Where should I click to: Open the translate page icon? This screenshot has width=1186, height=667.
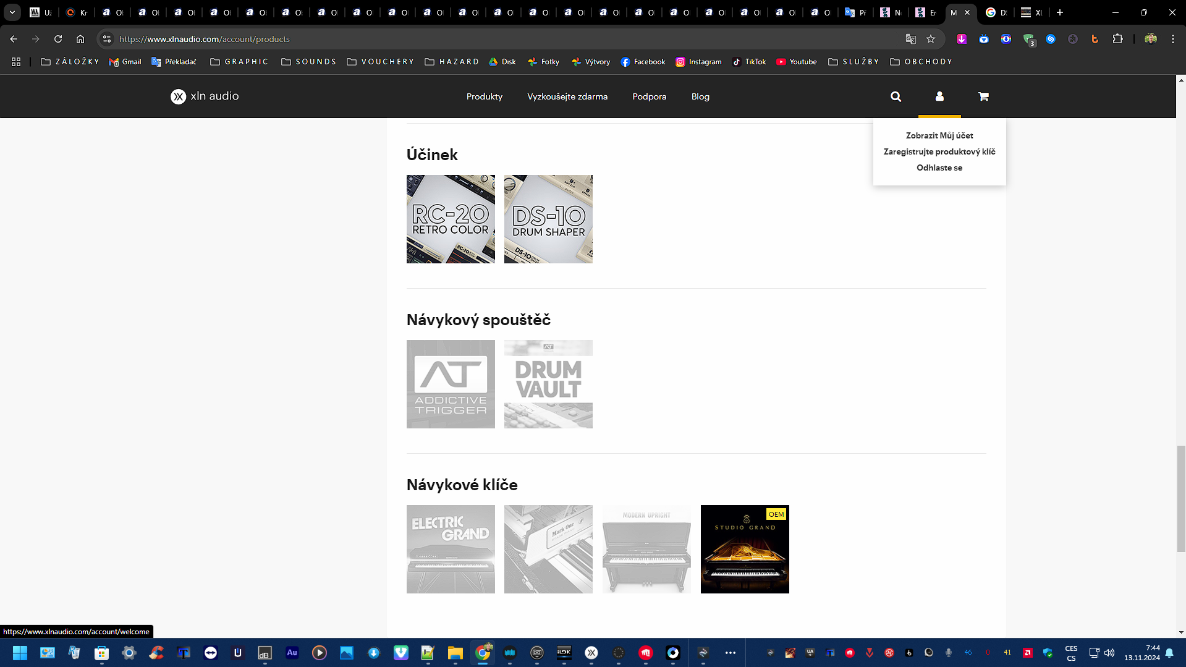pyautogui.click(x=910, y=39)
